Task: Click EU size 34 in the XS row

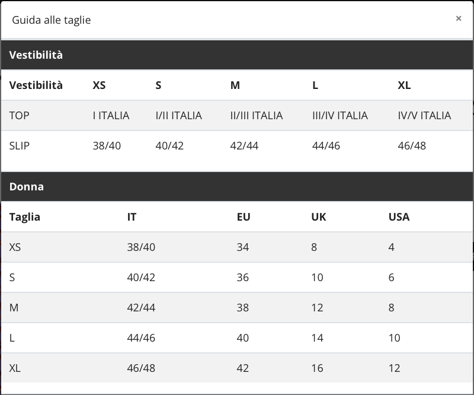Action: [x=243, y=247]
